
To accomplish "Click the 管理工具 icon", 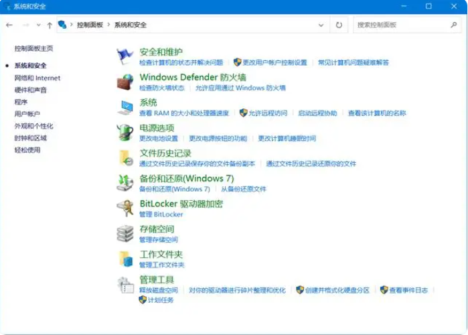I will point(125,284).
